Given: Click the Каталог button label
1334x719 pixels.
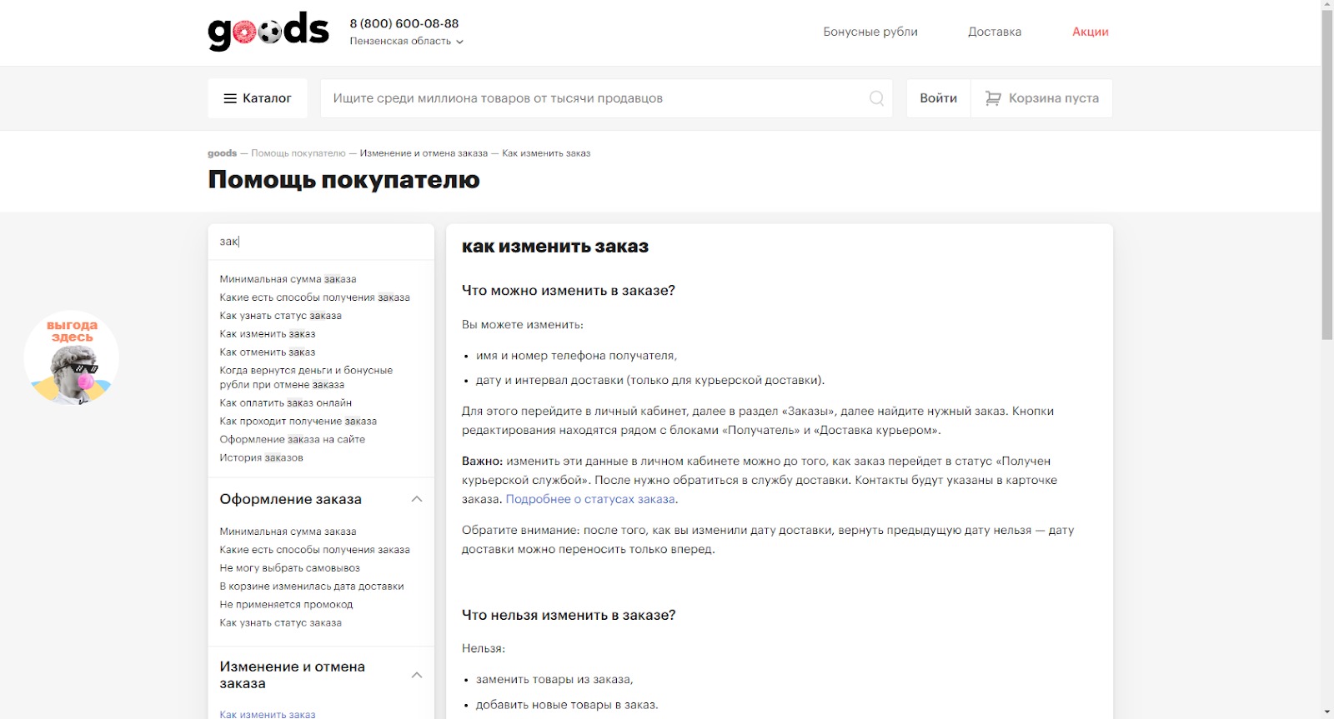Looking at the screenshot, I should pyautogui.click(x=267, y=98).
